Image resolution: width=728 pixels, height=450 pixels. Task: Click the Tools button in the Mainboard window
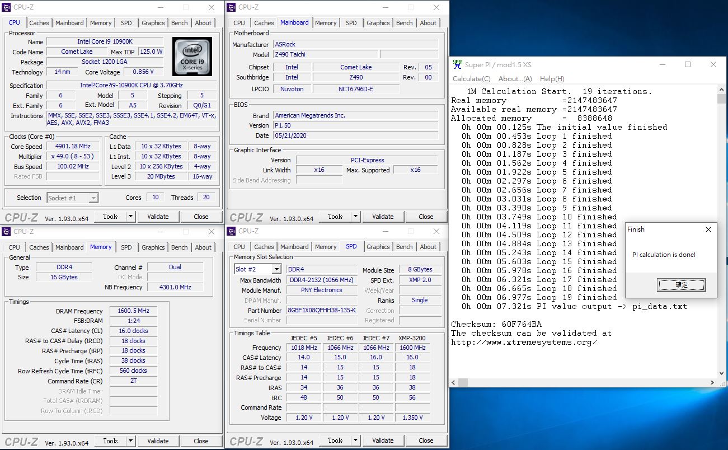click(335, 217)
